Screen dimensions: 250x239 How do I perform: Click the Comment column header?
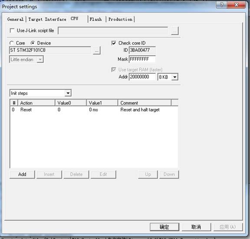(x=145, y=103)
